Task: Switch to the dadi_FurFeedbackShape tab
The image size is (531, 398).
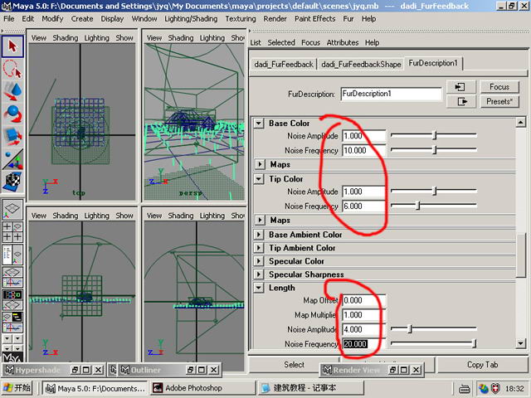Action: click(x=361, y=65)
